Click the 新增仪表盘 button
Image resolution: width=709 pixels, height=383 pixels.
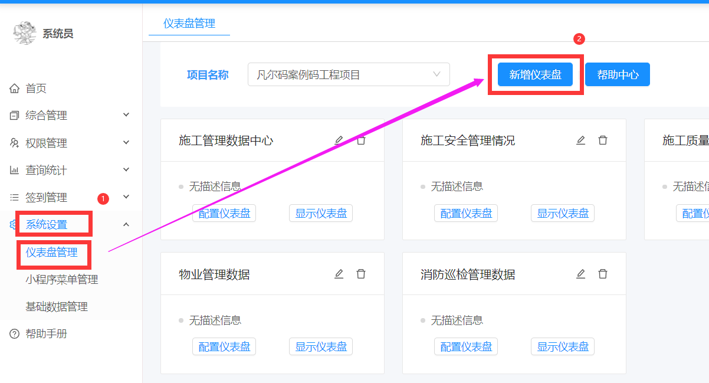pyautogui.click(x=535, y=75)
